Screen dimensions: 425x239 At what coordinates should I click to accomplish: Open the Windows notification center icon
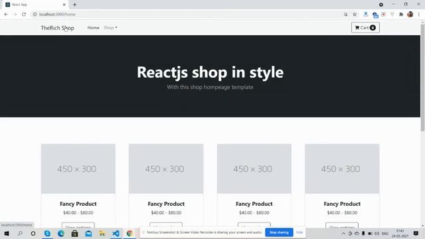tap(416, 233)
